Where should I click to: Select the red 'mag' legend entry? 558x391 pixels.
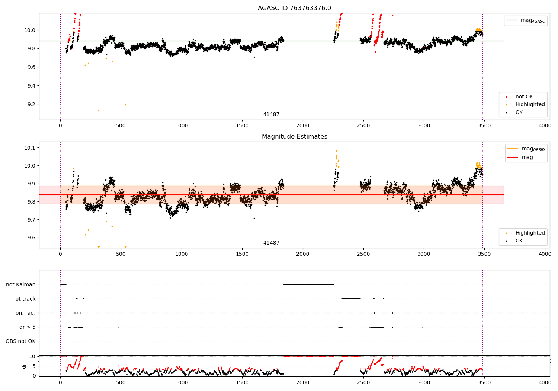(520, 158)
